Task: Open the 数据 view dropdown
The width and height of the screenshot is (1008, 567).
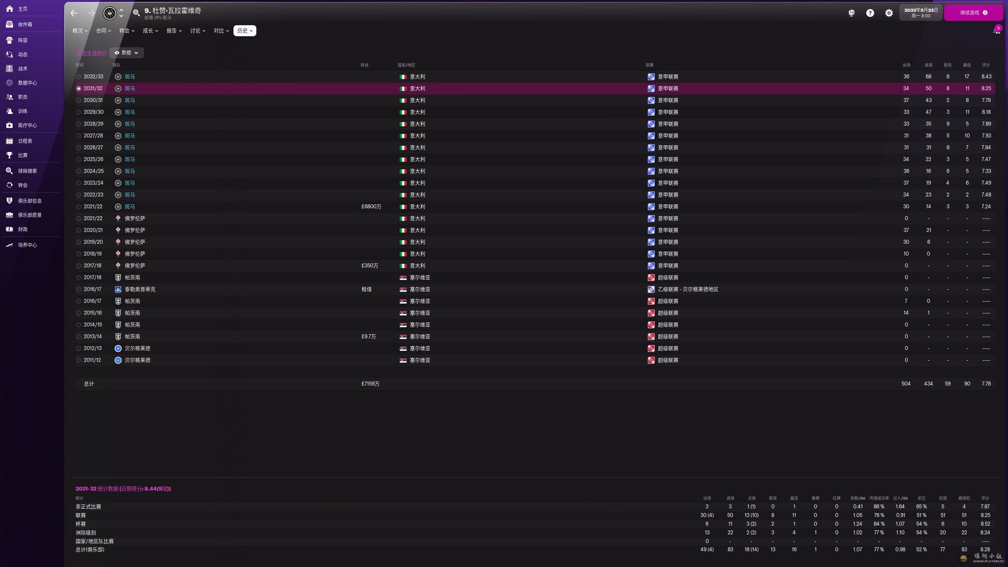Action: (x=127, y=53)
